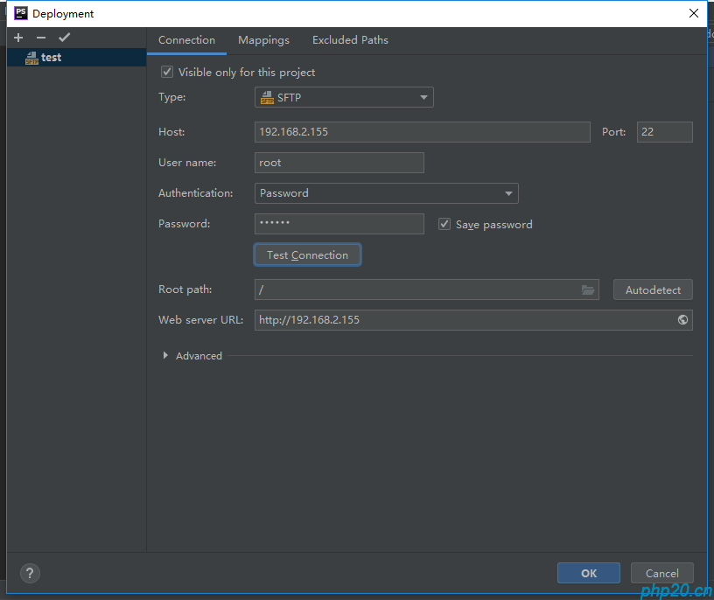Click the PhpStorm icon in title bar
This screenshot has height=600, width=714.
click(21, 13)
